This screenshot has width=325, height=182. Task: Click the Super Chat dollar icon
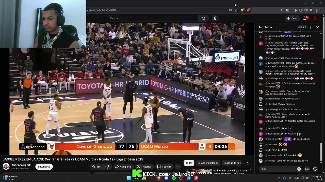click(307, 169)
